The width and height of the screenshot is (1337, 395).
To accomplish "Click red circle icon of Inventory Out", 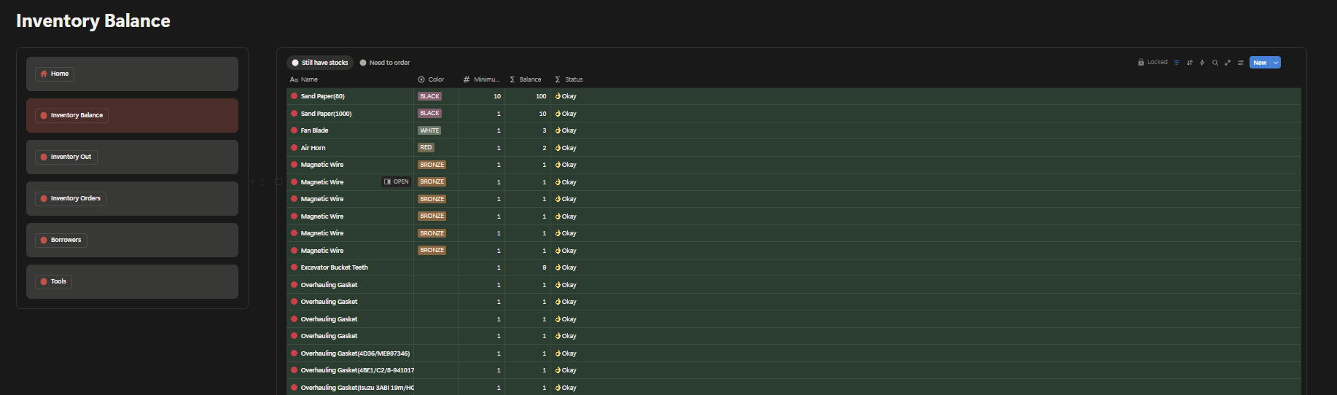I will tap(44, 157).
